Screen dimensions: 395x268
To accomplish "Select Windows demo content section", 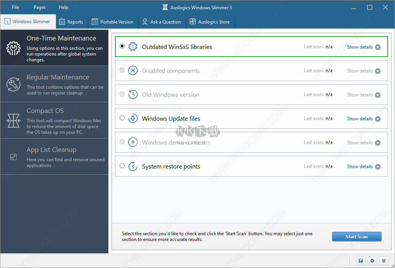I will click(122, 142).
